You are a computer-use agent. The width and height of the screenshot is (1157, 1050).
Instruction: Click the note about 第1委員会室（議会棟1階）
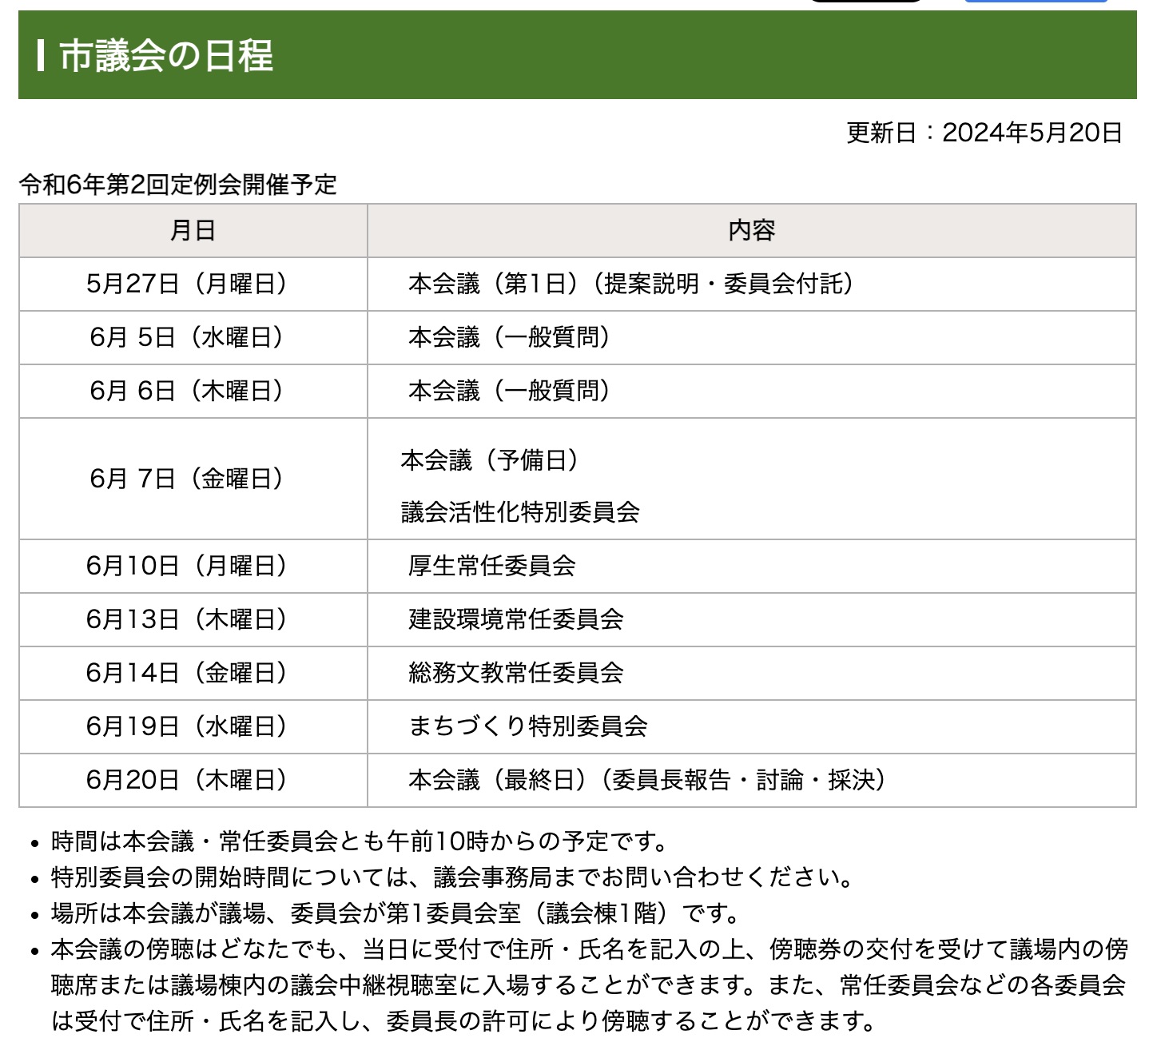coord(396,913)
